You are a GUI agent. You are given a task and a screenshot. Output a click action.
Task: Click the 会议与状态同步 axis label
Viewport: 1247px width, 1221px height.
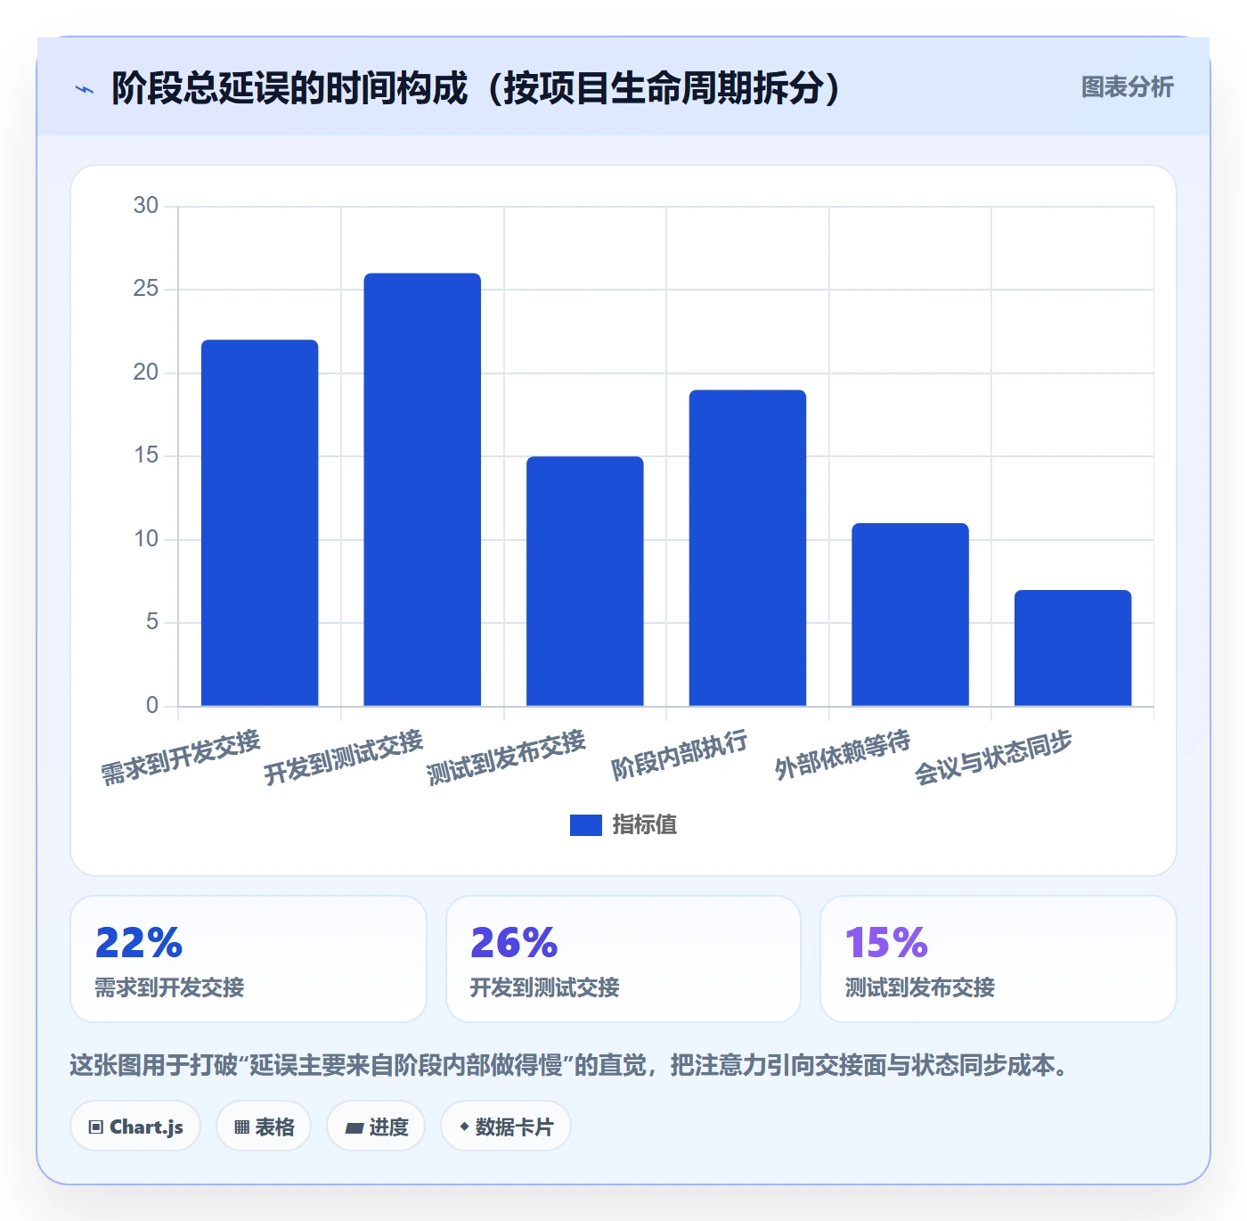click(993, 758)
